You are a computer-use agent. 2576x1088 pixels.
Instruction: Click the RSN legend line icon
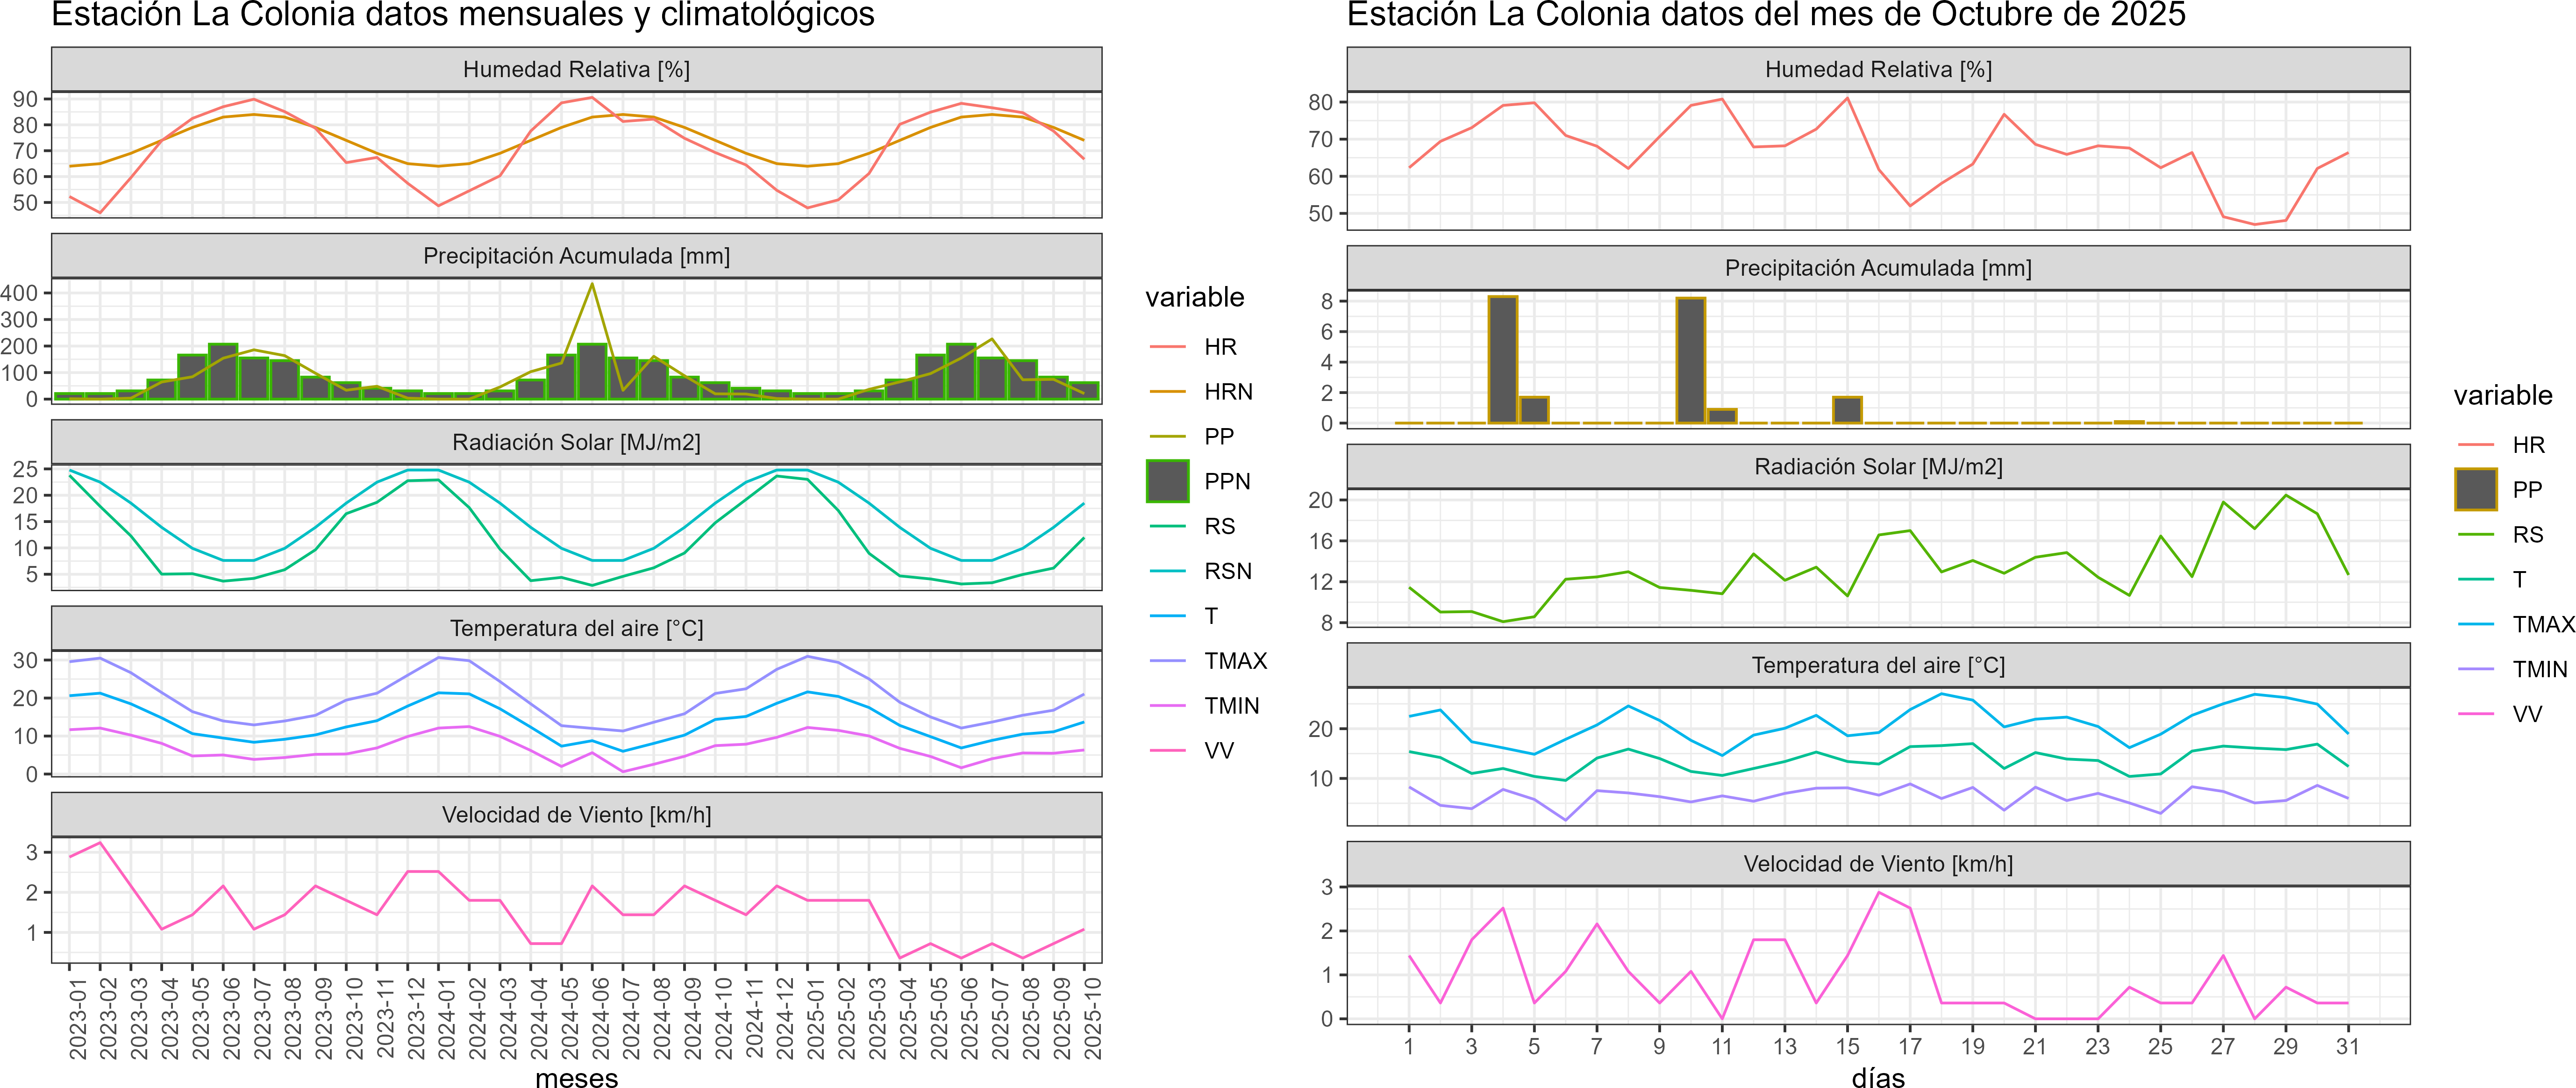[x=1167, y=571]
